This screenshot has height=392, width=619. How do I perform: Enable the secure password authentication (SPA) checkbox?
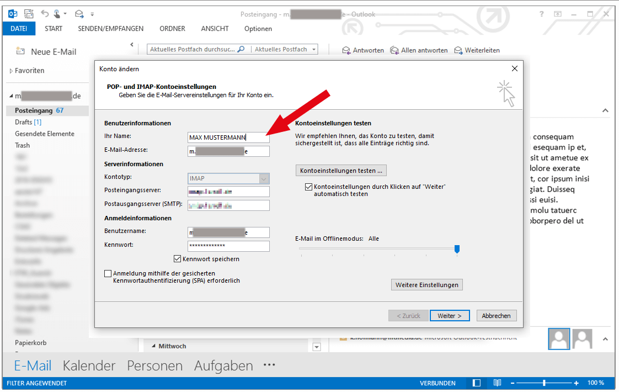tap(108, 273)
